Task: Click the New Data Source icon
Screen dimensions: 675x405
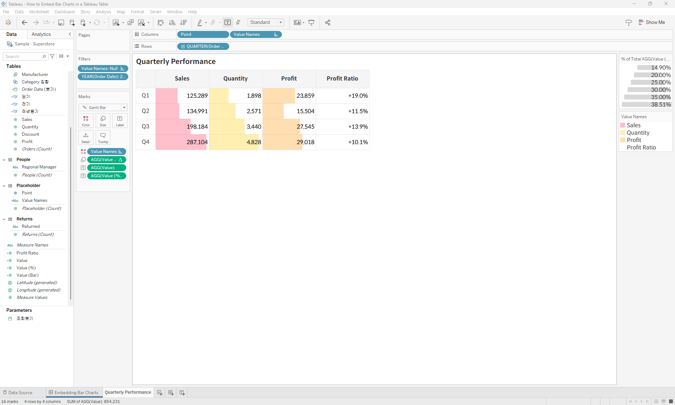Action: coord(72,22)
